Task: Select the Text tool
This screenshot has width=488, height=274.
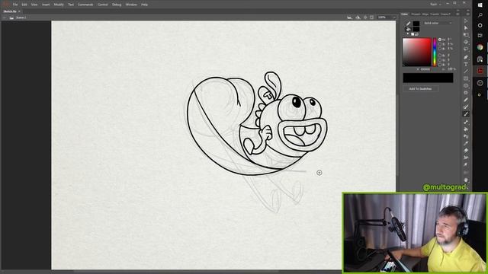Action: [x=466, y=64]
